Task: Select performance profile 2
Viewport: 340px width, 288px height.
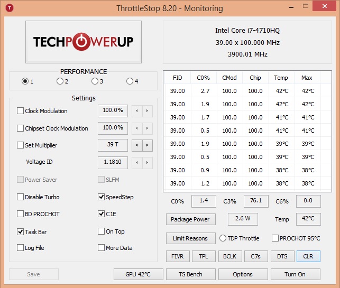Action: coord(60,81)
